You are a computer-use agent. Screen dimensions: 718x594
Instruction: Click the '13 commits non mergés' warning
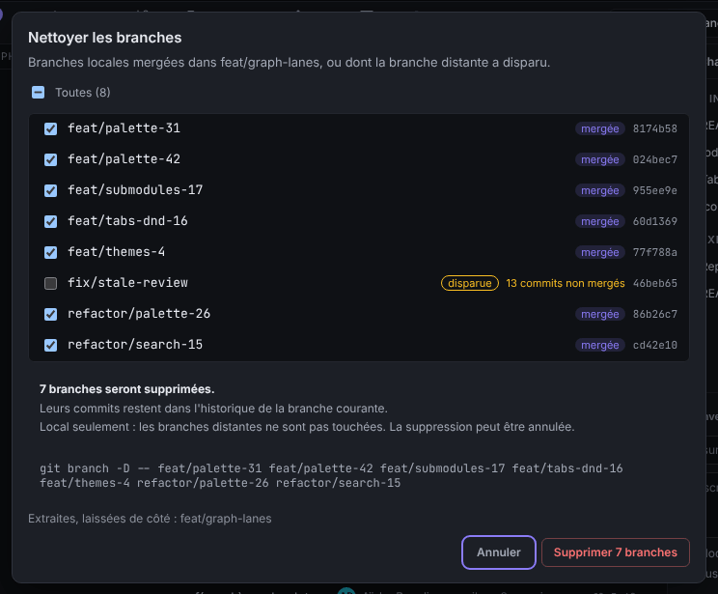coord(566,283)
